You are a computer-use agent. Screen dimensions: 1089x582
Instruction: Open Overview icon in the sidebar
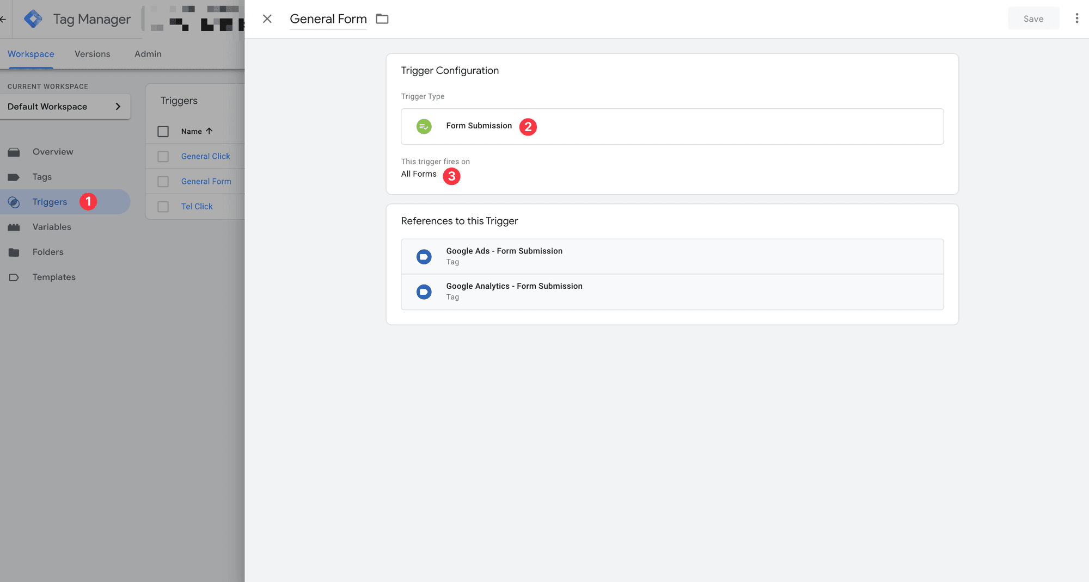tap(14, 152)
